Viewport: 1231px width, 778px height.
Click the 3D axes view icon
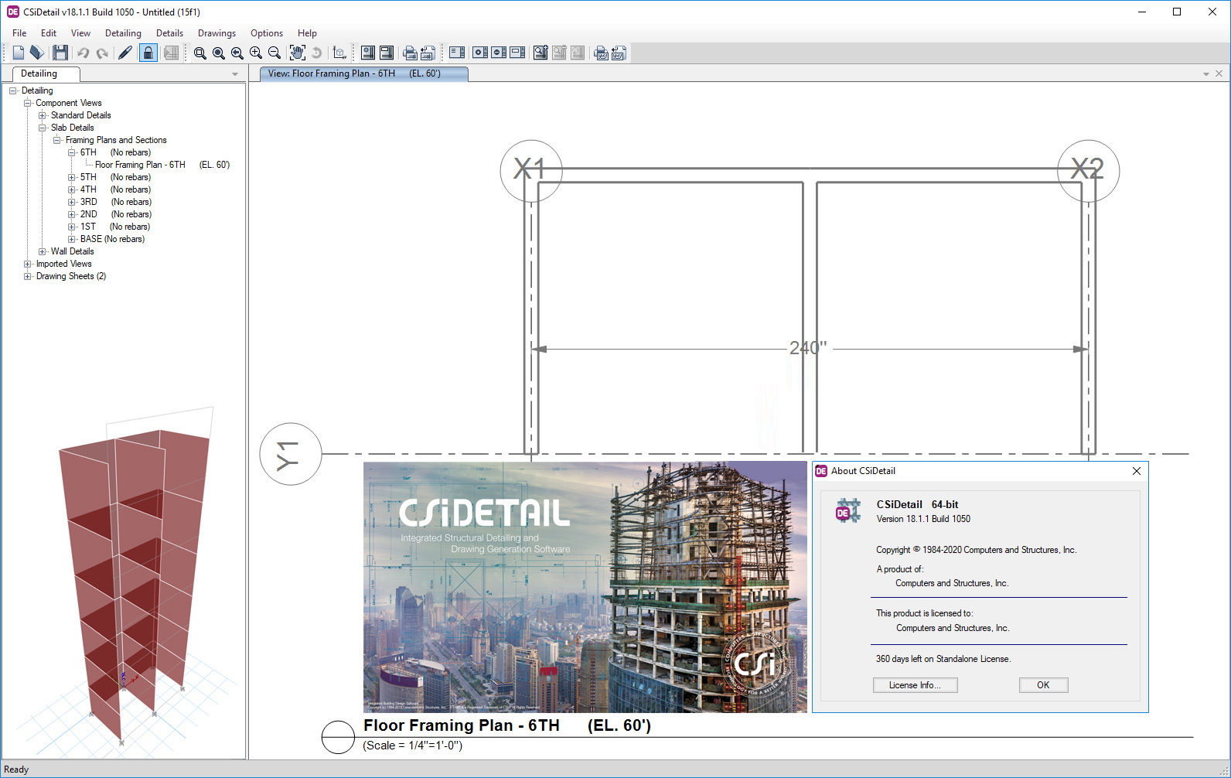click(x=339, y=53)
